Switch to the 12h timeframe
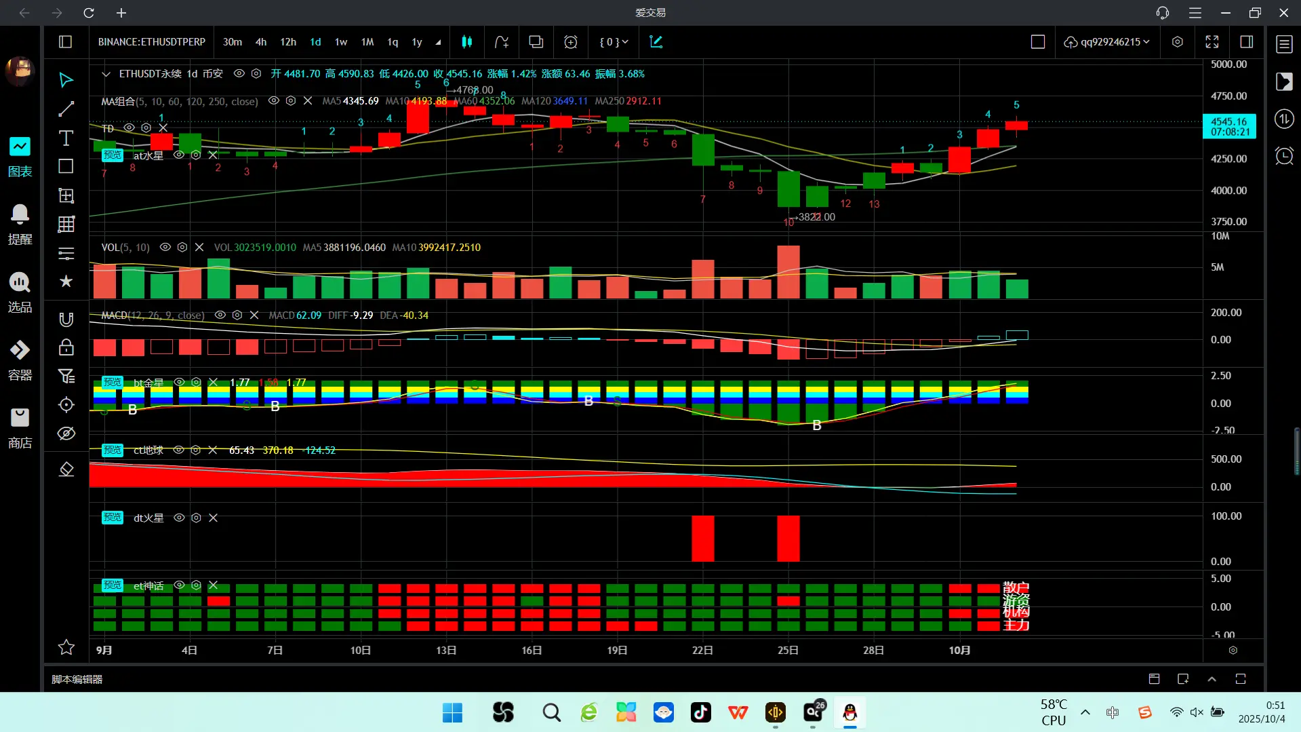 (x=288, y=42)
